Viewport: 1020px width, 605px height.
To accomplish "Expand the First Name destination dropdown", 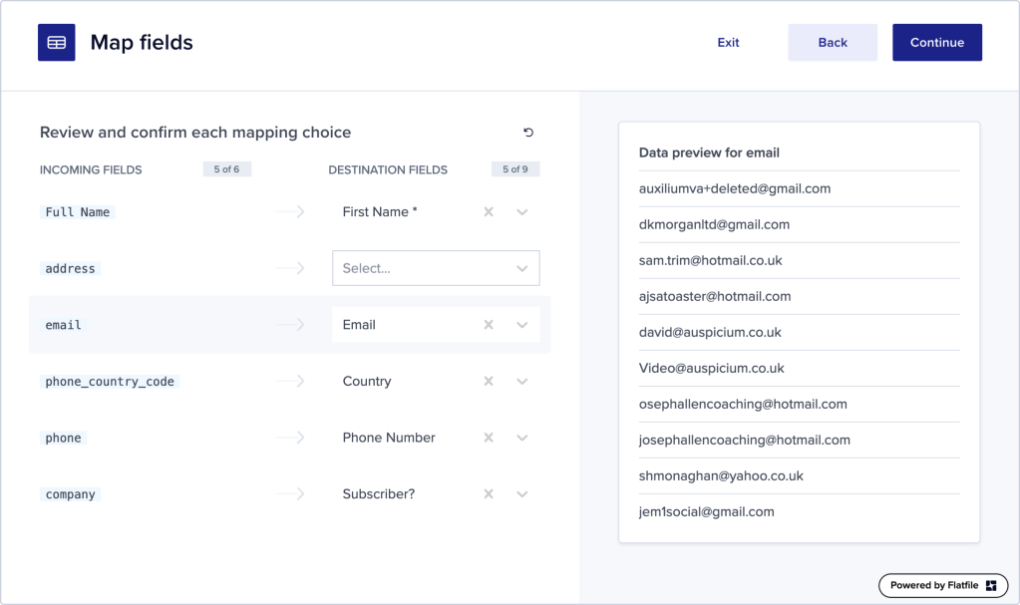I will [522, 212].
